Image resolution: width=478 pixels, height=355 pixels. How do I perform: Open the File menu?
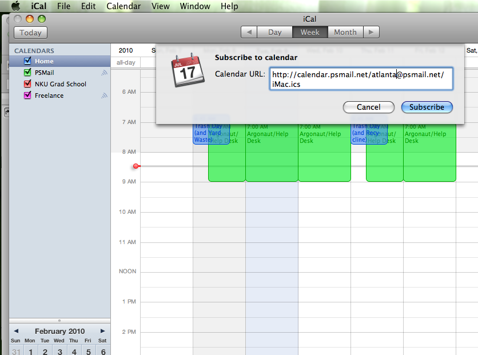(63, 6)
